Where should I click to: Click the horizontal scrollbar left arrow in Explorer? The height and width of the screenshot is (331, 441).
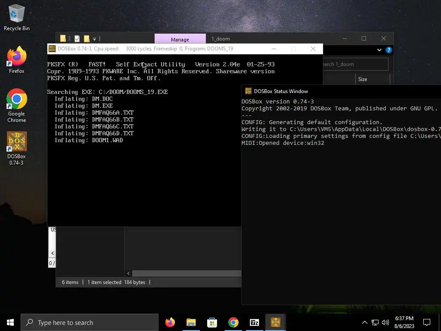(x=128, y=273)
